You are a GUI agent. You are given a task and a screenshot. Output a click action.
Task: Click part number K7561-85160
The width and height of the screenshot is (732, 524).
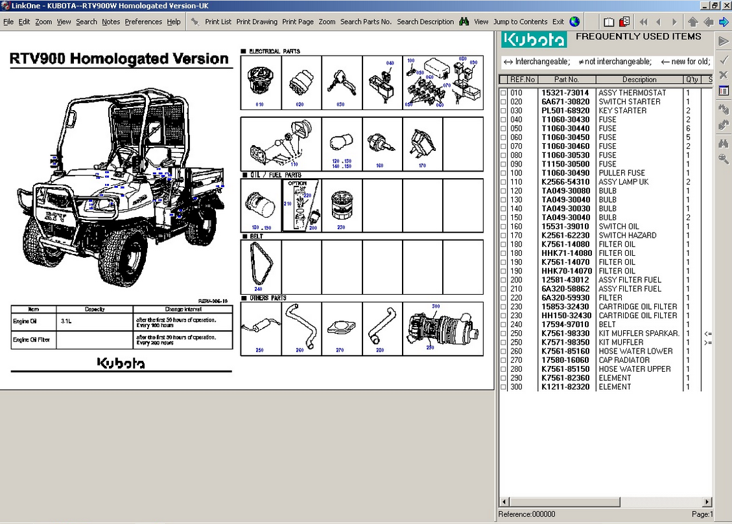[565, 352]
